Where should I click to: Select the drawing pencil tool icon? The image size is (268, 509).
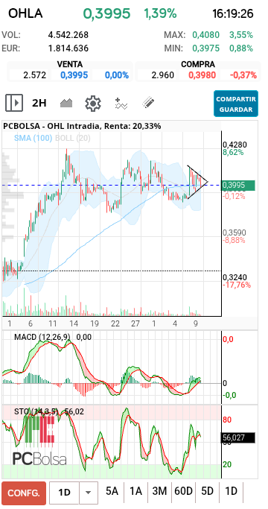[x=148, y=103]
